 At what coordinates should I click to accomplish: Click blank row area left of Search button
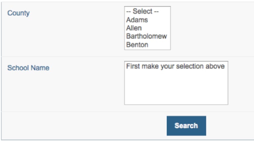(x=83, y=126)
